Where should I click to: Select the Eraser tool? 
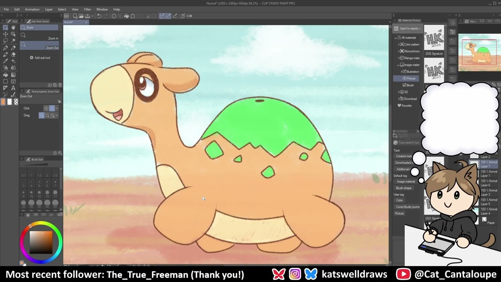pos(13,54)
